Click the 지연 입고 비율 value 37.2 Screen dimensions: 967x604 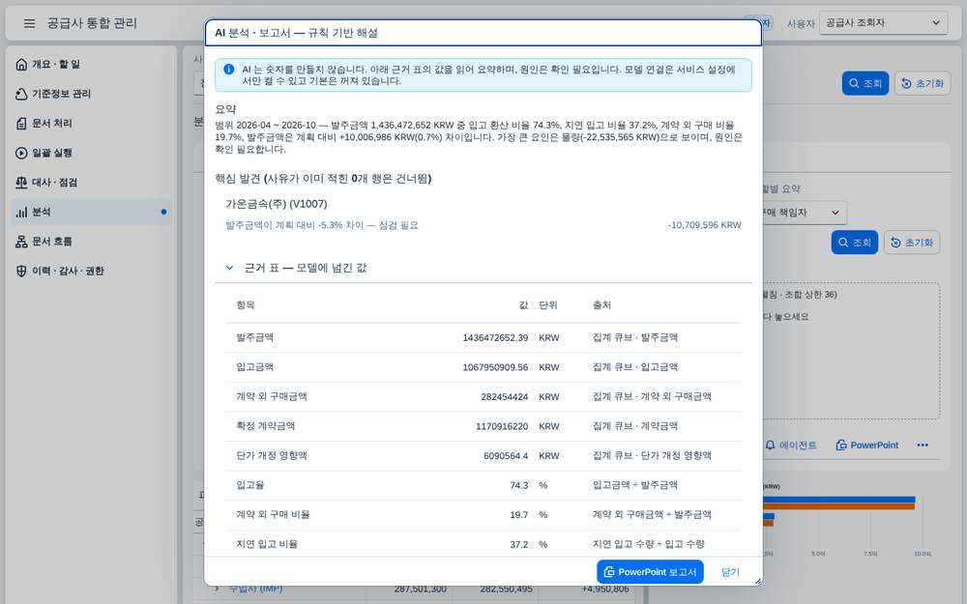point(518,545)
